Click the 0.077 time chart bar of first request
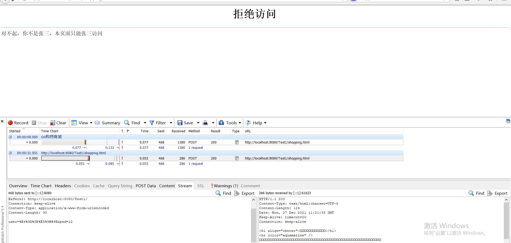511x243 pixels. [x=64, y=142]
